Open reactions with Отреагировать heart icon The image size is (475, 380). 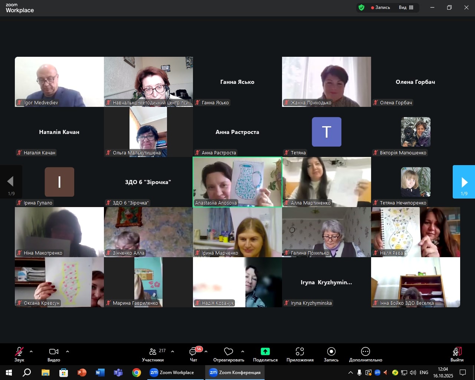pyautogui.click(x=229, y=354)
